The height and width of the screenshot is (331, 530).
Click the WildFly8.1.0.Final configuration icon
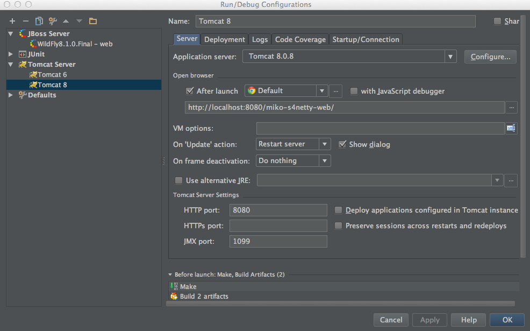click(x=33, y=44)
